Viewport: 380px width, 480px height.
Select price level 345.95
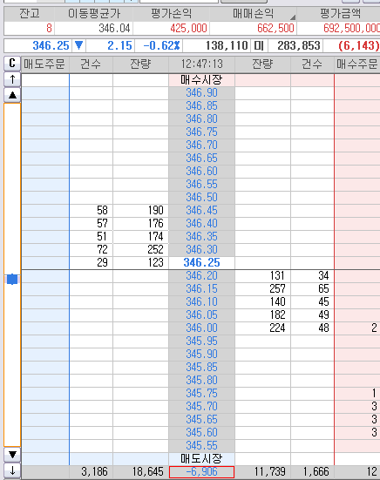click(x=201, y=341)
